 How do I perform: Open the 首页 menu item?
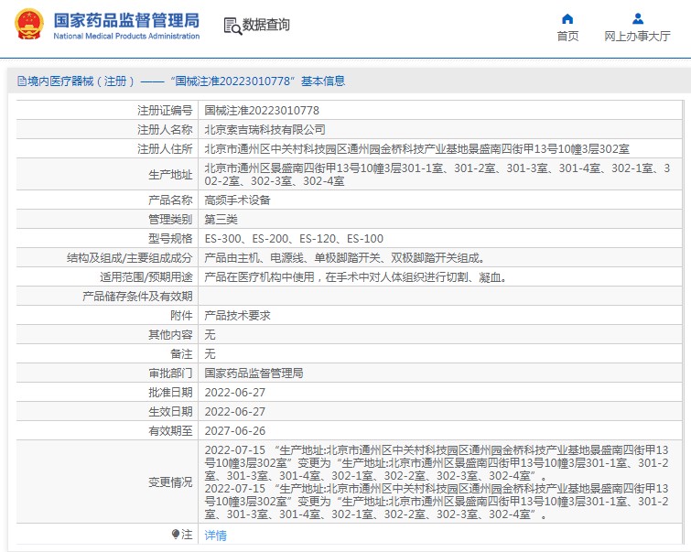pos(567,37)
